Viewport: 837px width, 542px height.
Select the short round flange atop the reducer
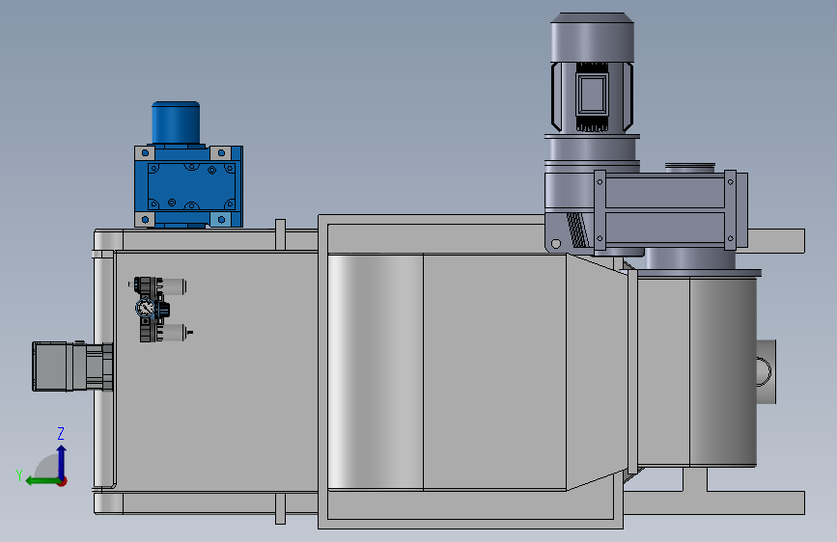(x=689, y=168)
